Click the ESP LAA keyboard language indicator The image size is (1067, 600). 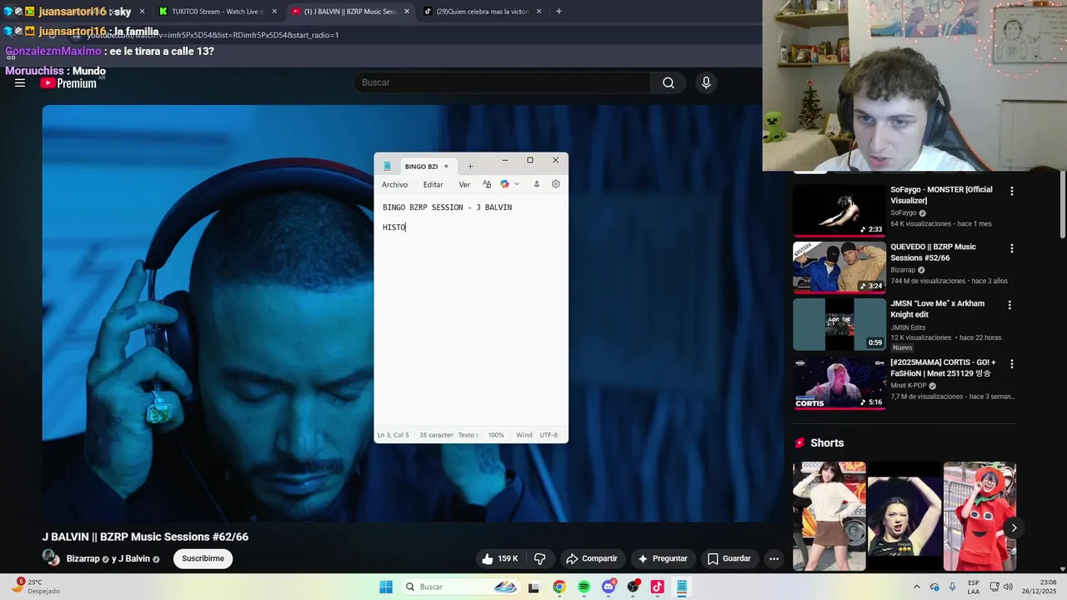point(974,587)
